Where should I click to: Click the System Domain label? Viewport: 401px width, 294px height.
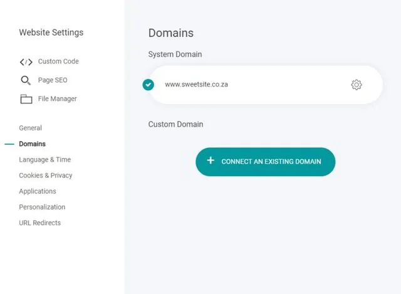175,55
